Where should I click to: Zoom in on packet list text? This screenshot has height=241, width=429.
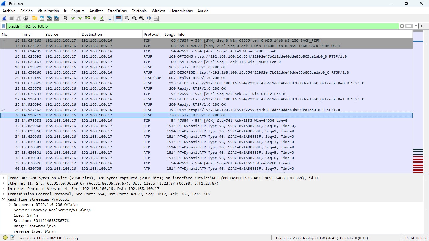(x=127, y=18)
